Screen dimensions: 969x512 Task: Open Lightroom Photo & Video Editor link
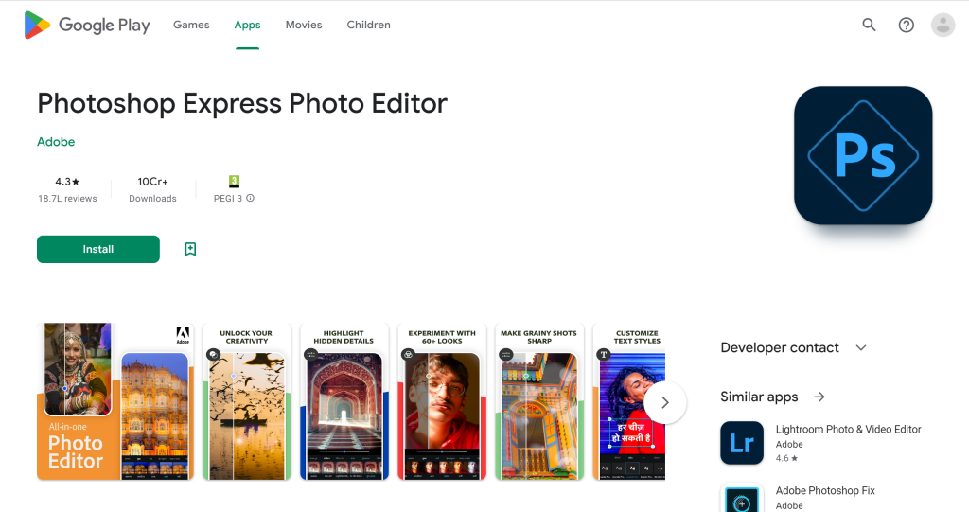(x=848, y=429)
